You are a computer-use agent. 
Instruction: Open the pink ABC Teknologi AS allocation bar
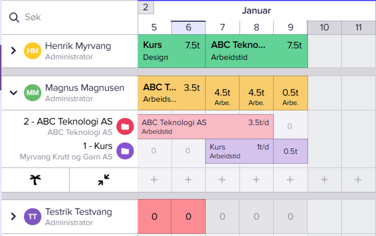click(205, 126)
